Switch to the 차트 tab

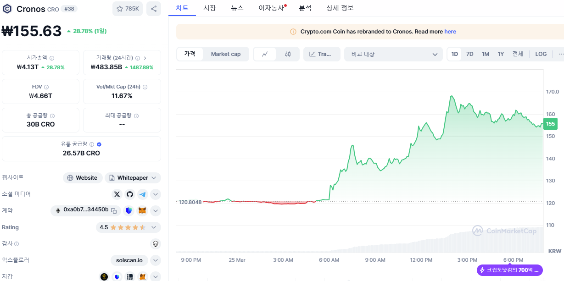[182, 8]
